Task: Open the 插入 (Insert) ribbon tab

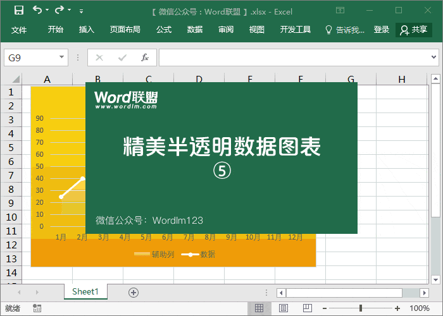Action: (87, 30)
